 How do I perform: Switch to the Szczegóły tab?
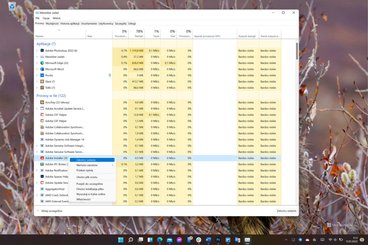point(121,24)
